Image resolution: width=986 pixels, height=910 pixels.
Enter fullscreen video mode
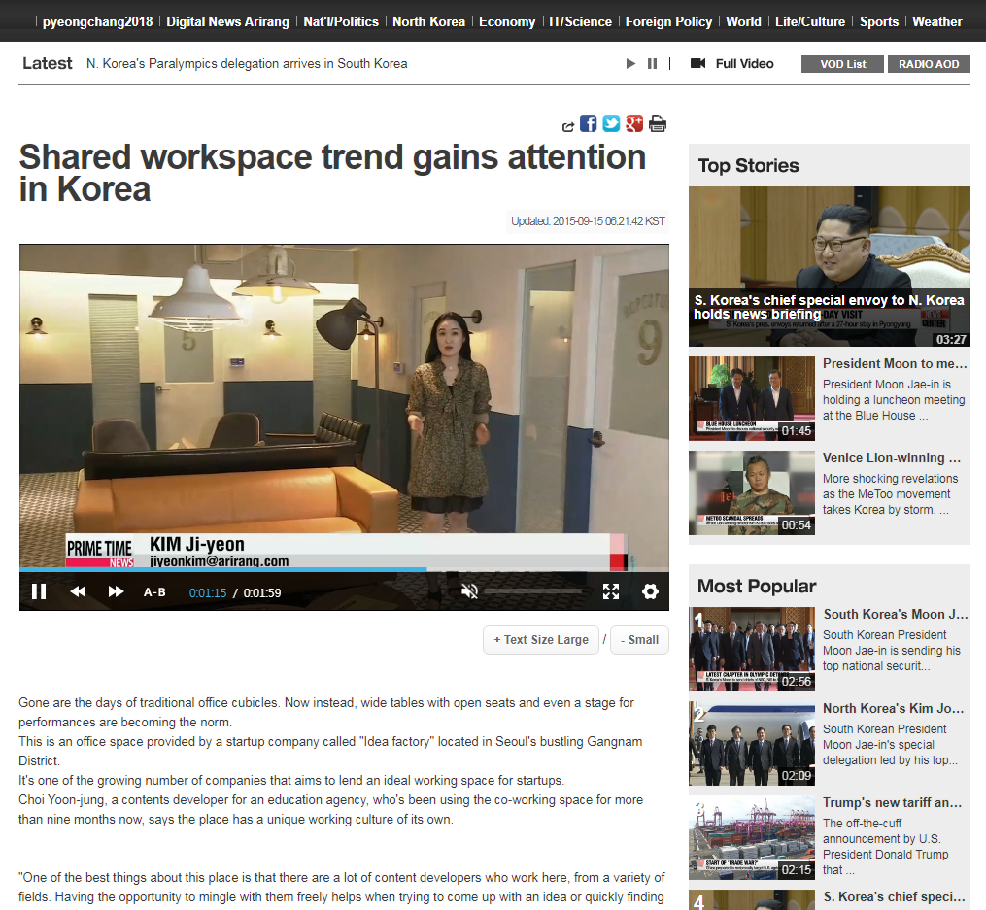click(611, 591)
